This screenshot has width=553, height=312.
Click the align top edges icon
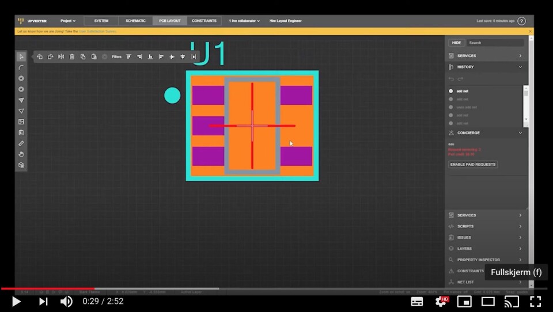[x=128, y=57]
